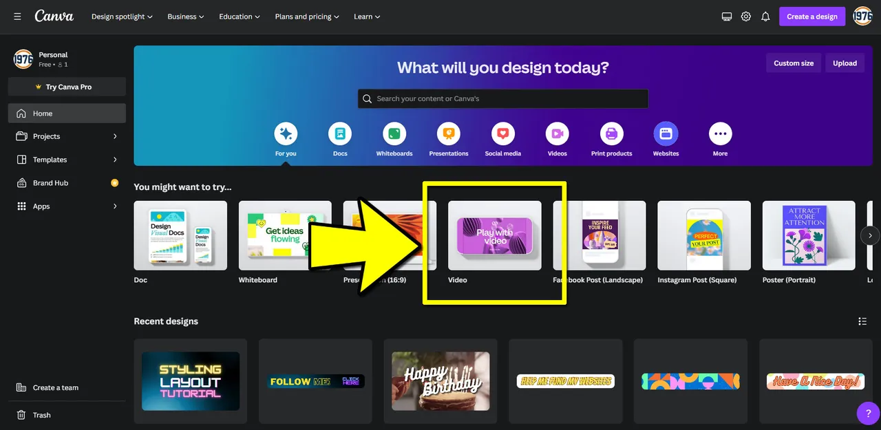
Task: Select the Websites category icon
Action: (x=666, y=133)
